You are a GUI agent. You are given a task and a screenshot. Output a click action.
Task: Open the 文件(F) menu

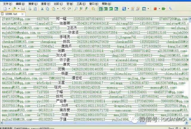coord(7,4)
